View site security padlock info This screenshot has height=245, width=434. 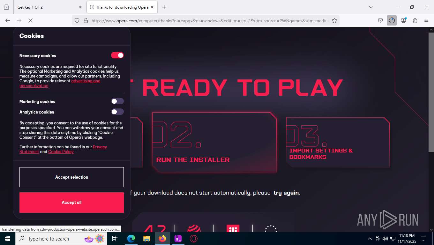coord(86,20)
